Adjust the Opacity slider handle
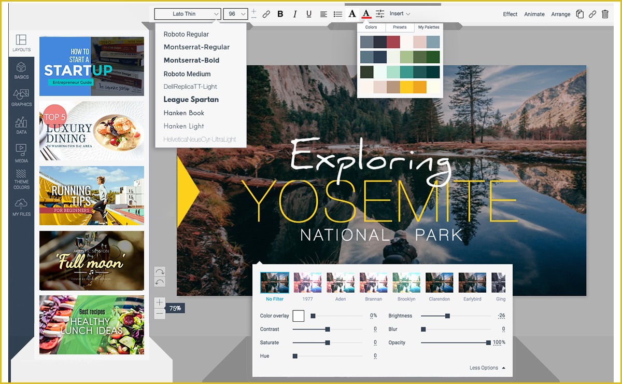 (488, 342)
